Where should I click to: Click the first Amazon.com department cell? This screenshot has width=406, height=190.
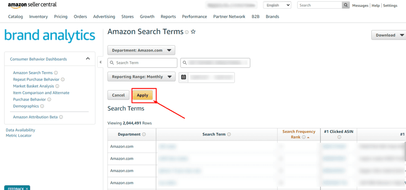click(x=132, y=146)
